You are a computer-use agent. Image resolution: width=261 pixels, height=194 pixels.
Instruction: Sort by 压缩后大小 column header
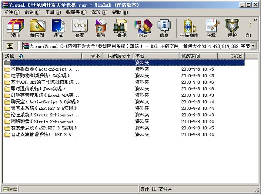(x=117, y=56)
